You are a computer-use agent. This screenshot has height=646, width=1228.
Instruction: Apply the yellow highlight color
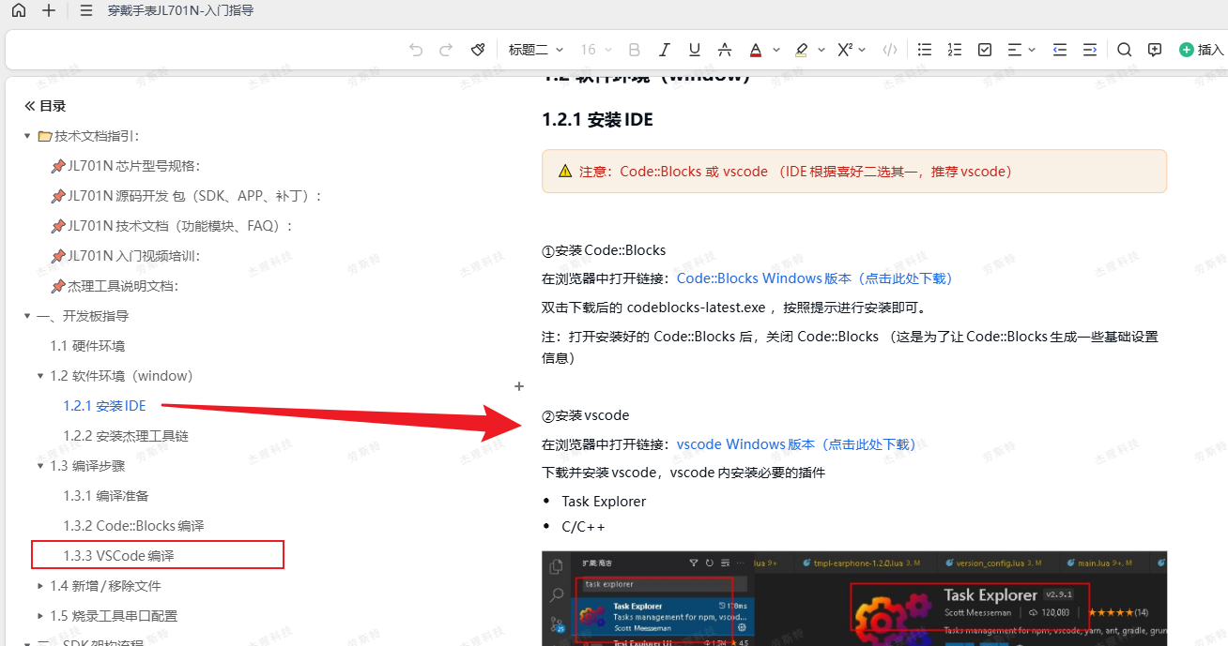801,50
